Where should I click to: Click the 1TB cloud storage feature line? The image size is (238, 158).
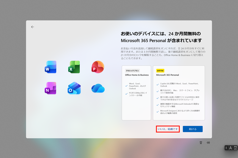[180, 98]
